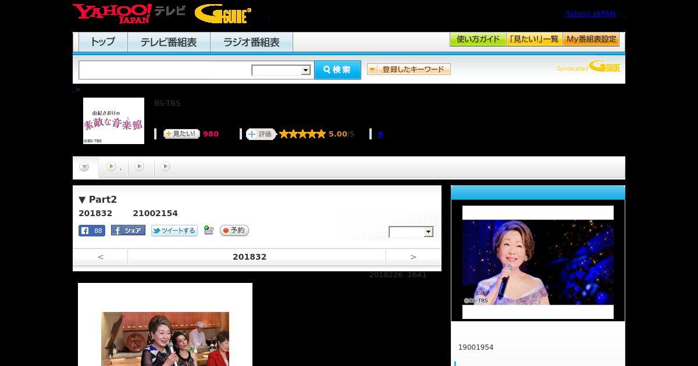Click the 19001954 time text
Viewport: 698px width, 366px height.
pos(476,347)
